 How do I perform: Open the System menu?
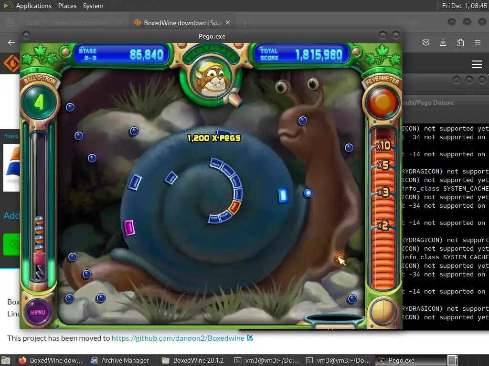(93, 6)
